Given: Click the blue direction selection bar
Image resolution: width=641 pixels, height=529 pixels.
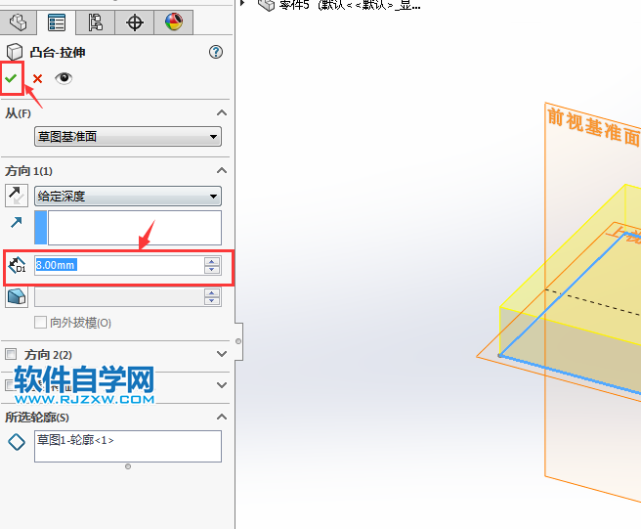Looking at the screenshot, I should pos(40,228).
